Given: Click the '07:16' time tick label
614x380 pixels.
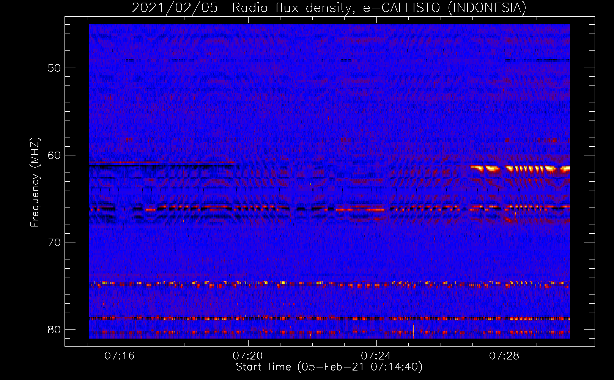Looking at the screenshot, I should (120, 356).
